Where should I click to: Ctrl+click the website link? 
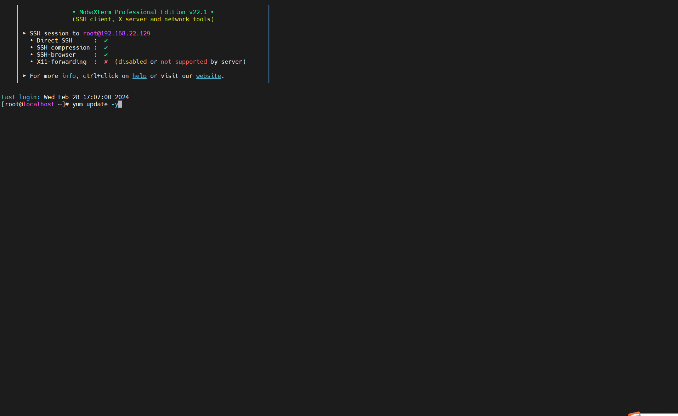(208, 76)
